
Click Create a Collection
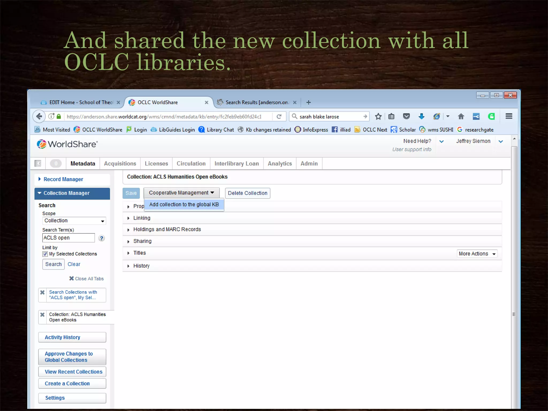point(72,383)
